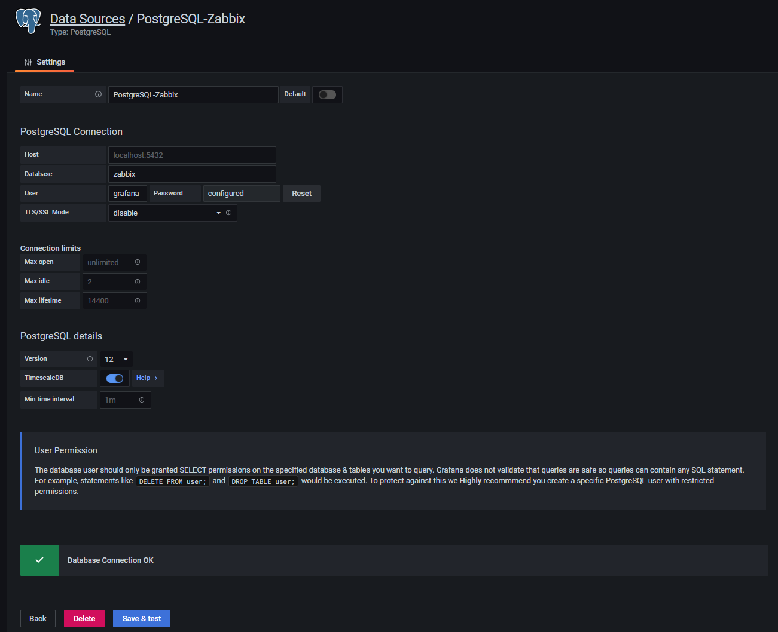Disable the TimescaleDB toggle switch
Viewport: 778px width, 632px height.
point(114,378)
